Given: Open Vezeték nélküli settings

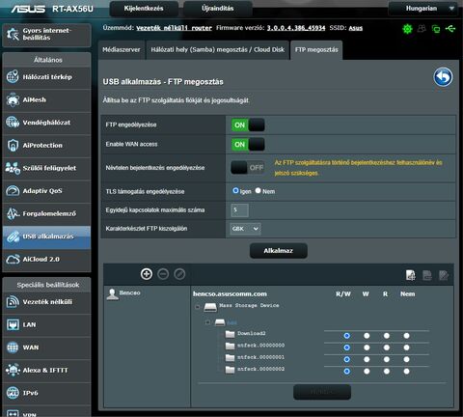Looking at the screenshot, I should 46,302.
